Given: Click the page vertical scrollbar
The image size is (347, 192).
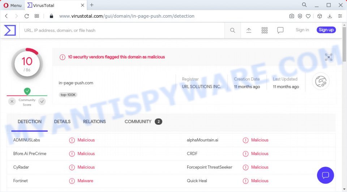Looking at the screenshot, I should (344, 44).
